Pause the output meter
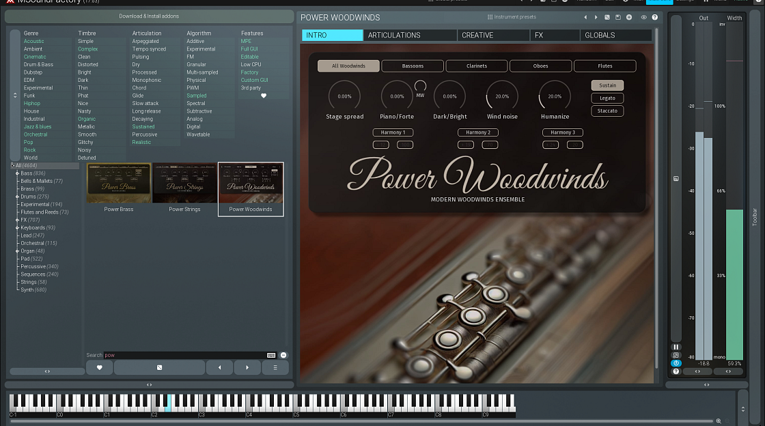Screen dimensions: 765x426 click(x=676, y=347)
